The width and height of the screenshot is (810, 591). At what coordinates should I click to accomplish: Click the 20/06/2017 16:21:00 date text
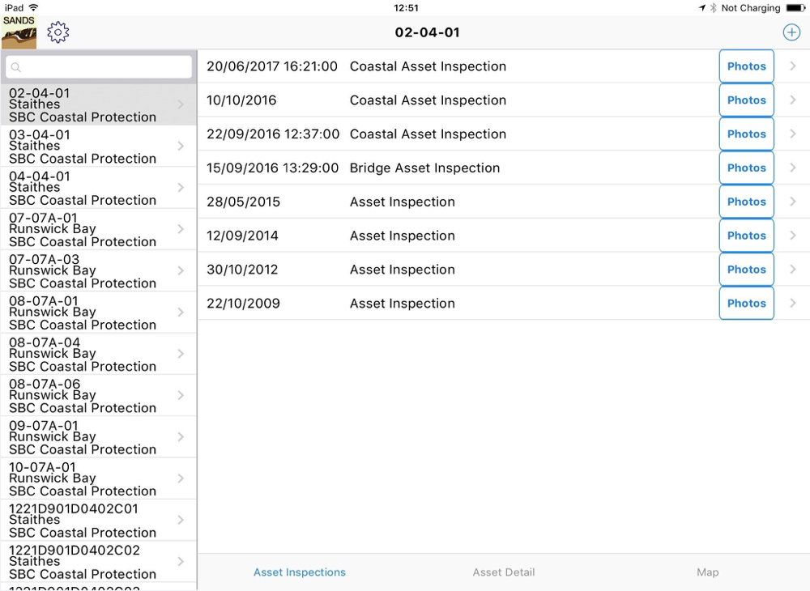(x=271, y=66)
